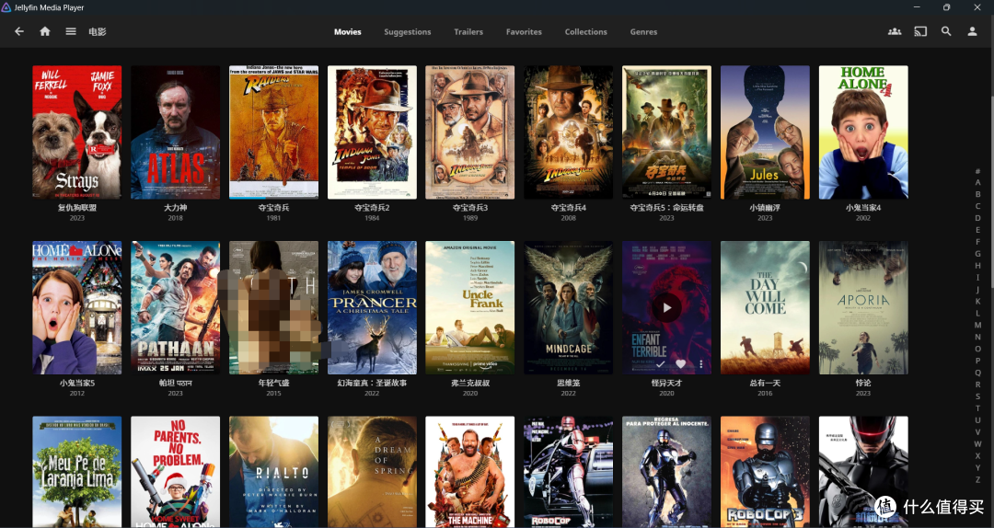
Task: Open the Uncle Frank poster
Action: point(469,307)
